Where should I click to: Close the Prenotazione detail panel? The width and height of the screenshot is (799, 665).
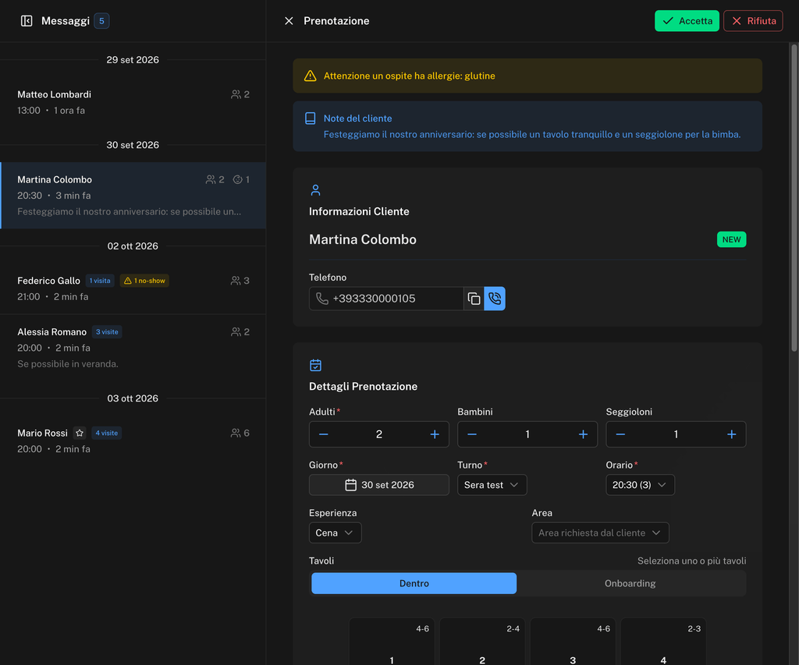pyautogui.click(x=289, y=21)
